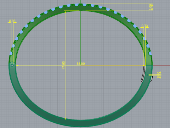Click the 0.60 dimension label
Viewport: 170px width, 128px height.
click(x=159, y=75)
